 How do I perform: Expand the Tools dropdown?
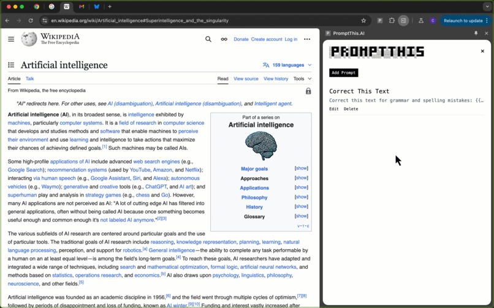[302, 78]
